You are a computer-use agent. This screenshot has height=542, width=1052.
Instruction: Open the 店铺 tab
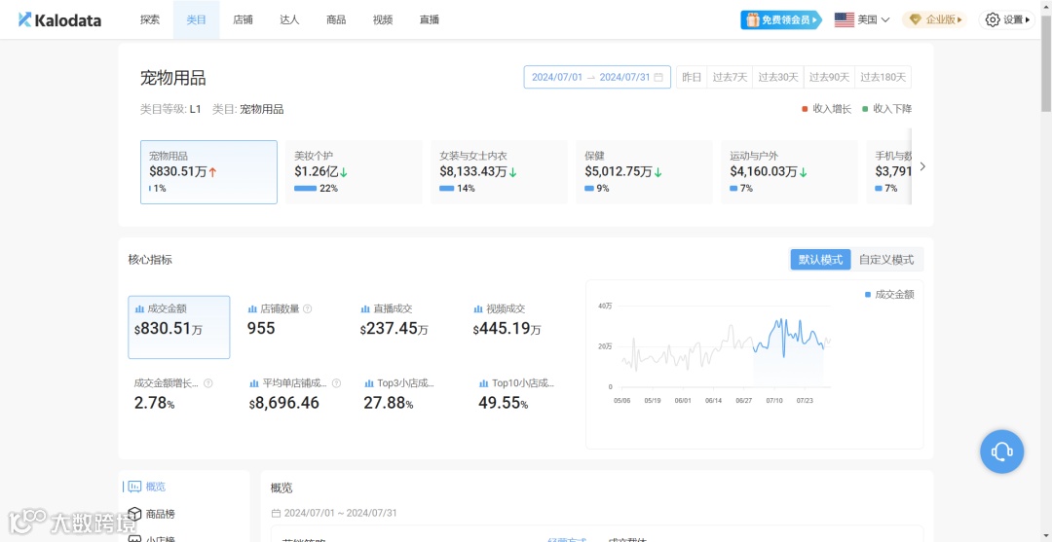[x=243, y=20]
